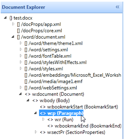
Task: Select /word/stylesWithEffects.xml part
Action: tap(56, 62)
